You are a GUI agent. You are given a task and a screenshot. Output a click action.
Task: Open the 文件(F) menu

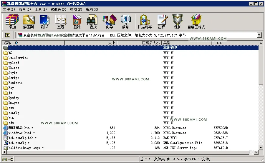click(x=9, y=9)
